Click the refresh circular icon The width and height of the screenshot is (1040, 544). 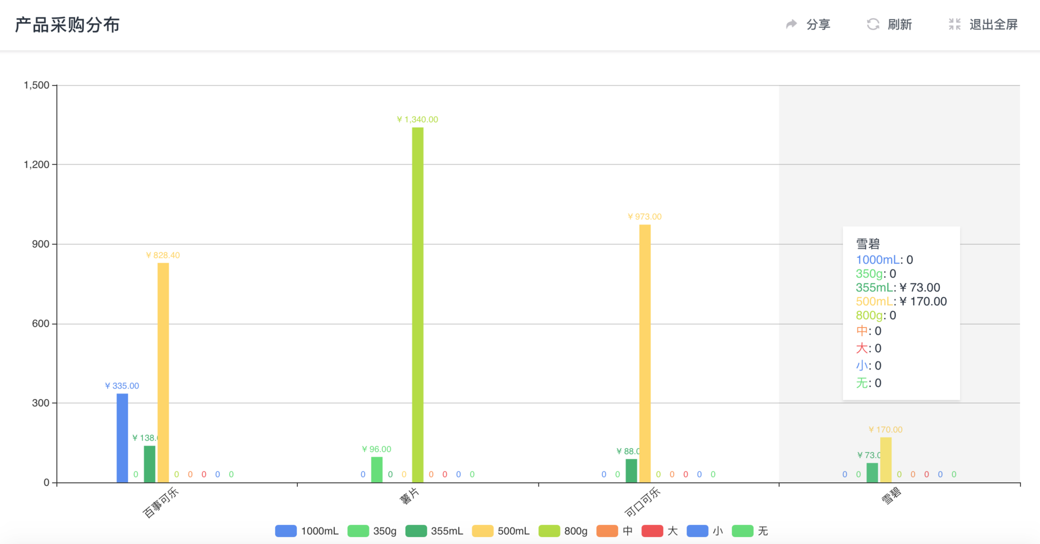[873, 24]
